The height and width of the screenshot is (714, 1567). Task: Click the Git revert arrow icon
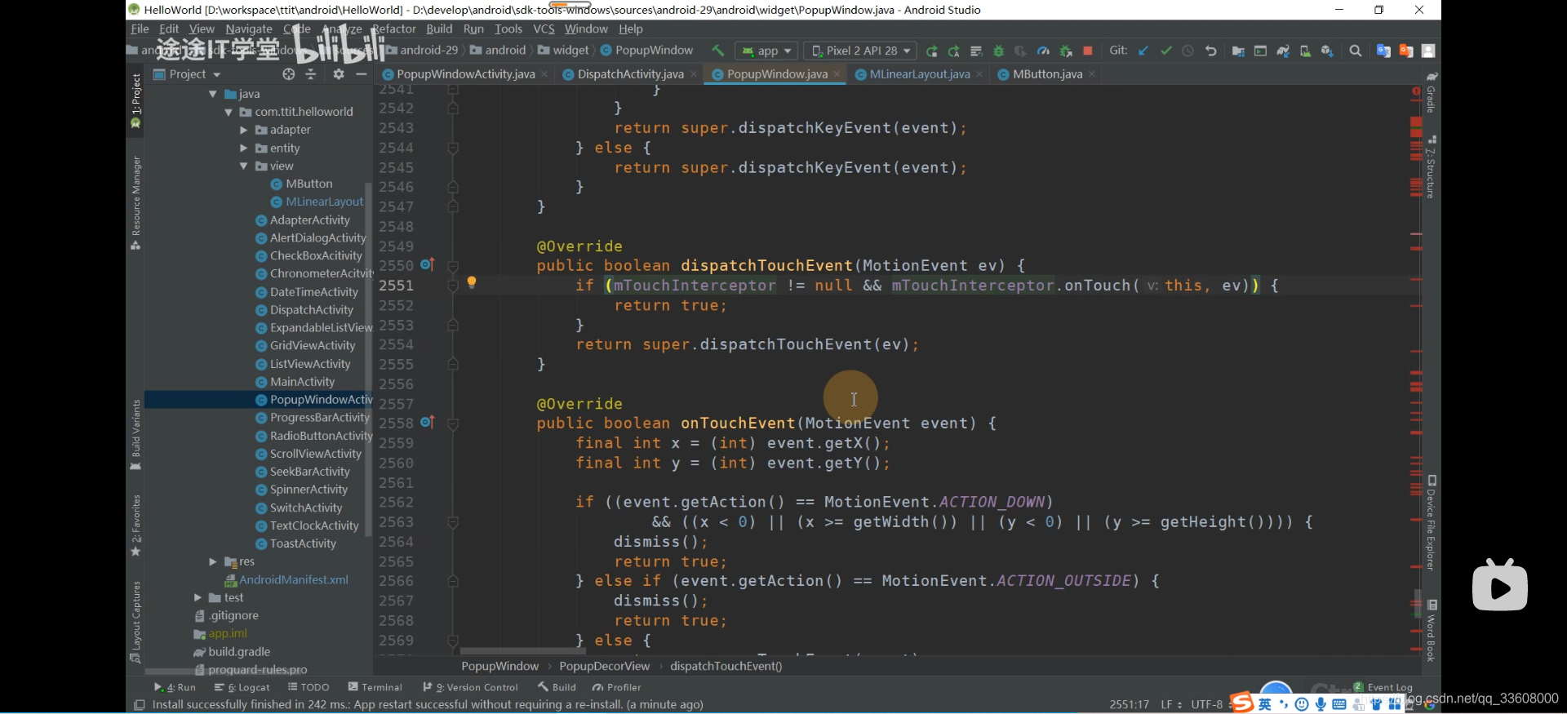click(x=1211, y=51)
